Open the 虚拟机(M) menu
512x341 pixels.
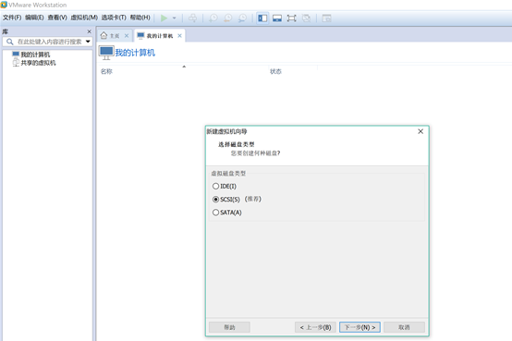pos(84,18)
